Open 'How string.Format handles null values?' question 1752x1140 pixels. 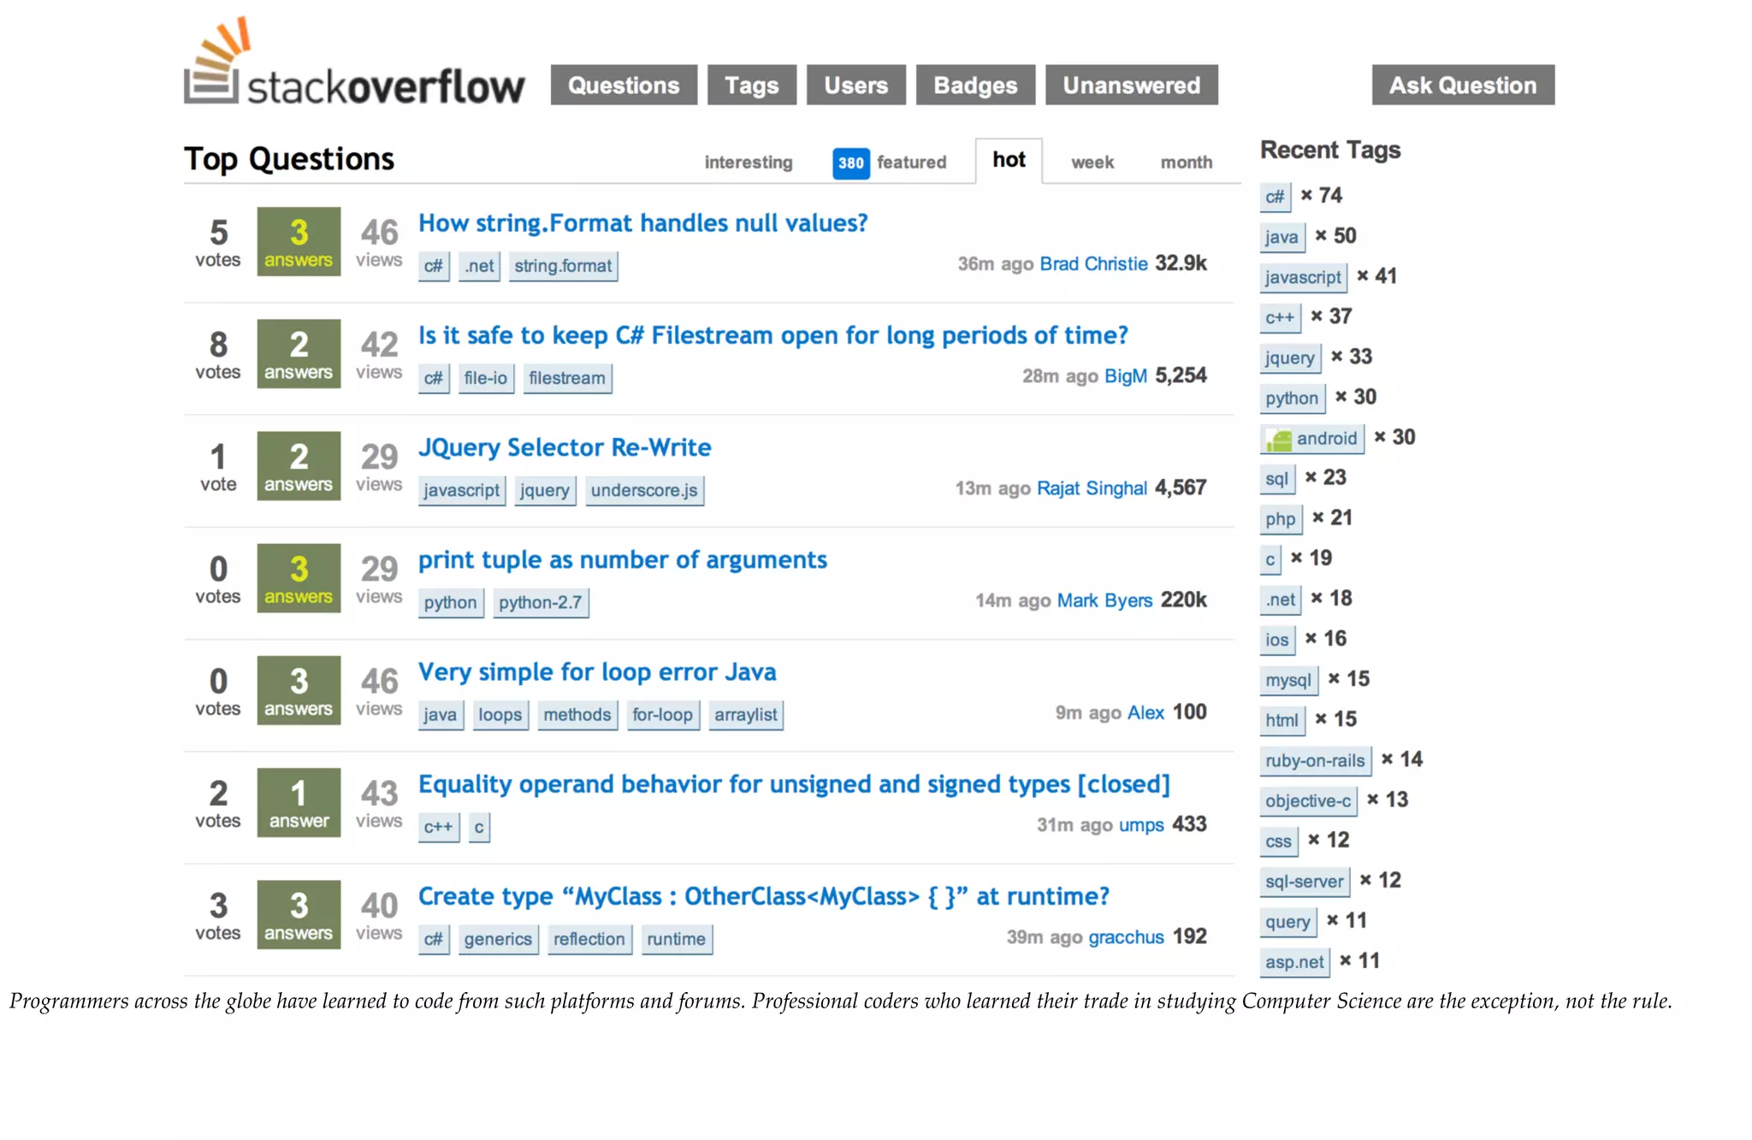coord(642,223)
